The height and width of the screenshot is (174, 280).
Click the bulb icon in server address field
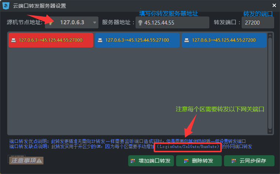click(x=140, y=23)
